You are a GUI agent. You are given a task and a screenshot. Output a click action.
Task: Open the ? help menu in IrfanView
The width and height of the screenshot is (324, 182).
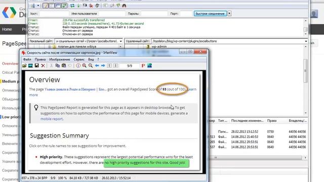click(98, 60)
